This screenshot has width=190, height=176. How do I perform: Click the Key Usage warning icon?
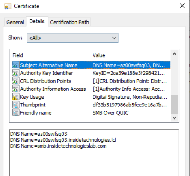[x=16, y=97]
